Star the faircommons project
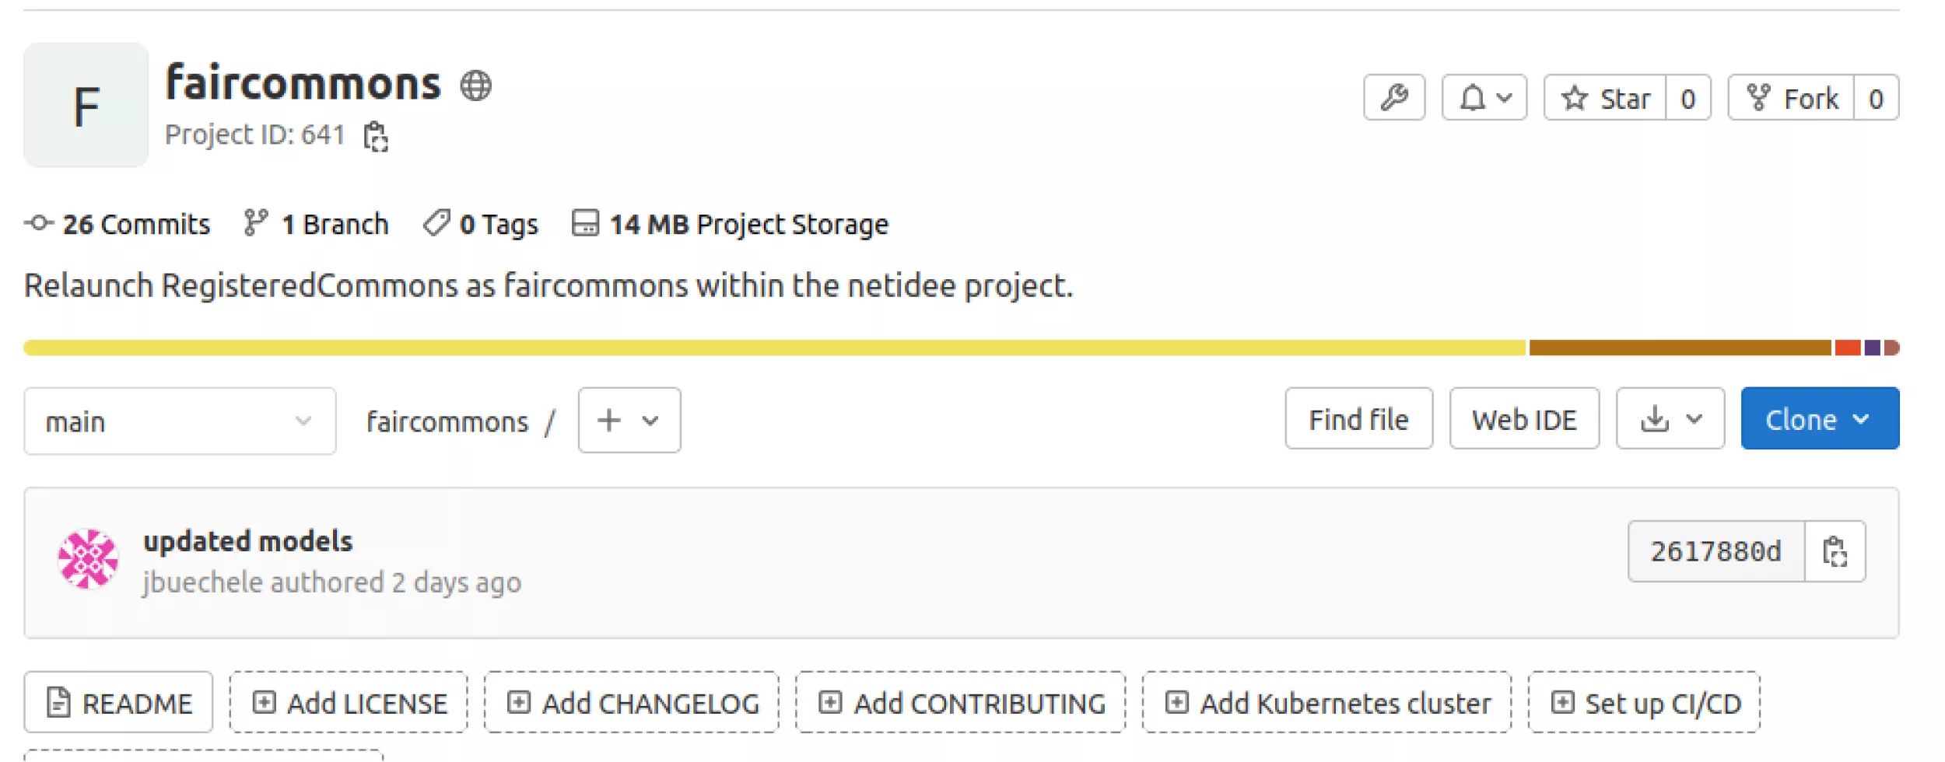The image size is (1945, 762). [x=1606, y=98]
